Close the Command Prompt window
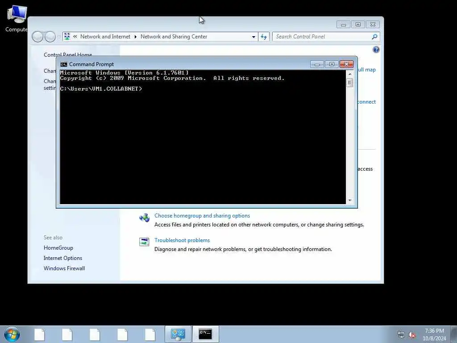Image resolution: width=457 pixels, height=343 pixels. pyautogui.click(x=346, y=64)
